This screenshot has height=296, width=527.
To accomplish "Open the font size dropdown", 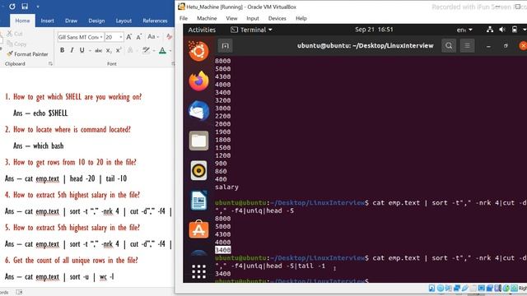I will 121,37.
